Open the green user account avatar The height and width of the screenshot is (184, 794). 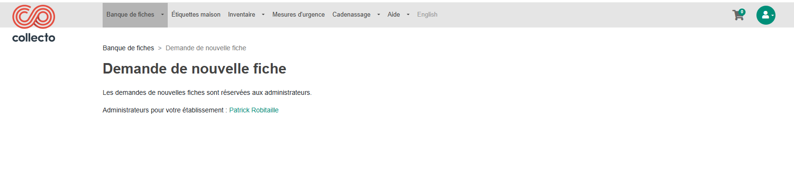pos(765,15)
